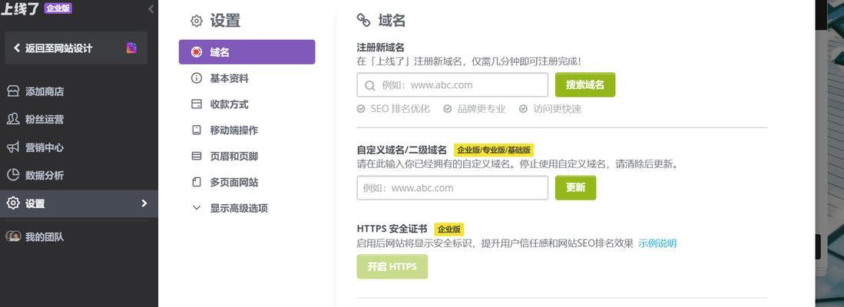Click the 开启 HTTPS button
Image resolution: width=844 pixels, height=307 pixels.
(x=392, y=266)
